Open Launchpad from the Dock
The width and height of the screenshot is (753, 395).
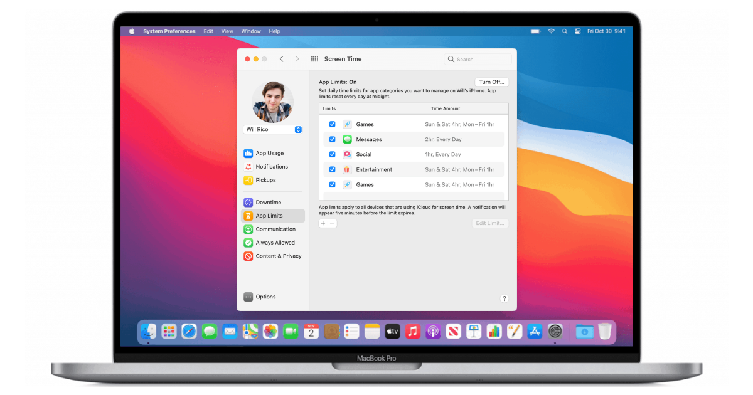tap(169, 331)
